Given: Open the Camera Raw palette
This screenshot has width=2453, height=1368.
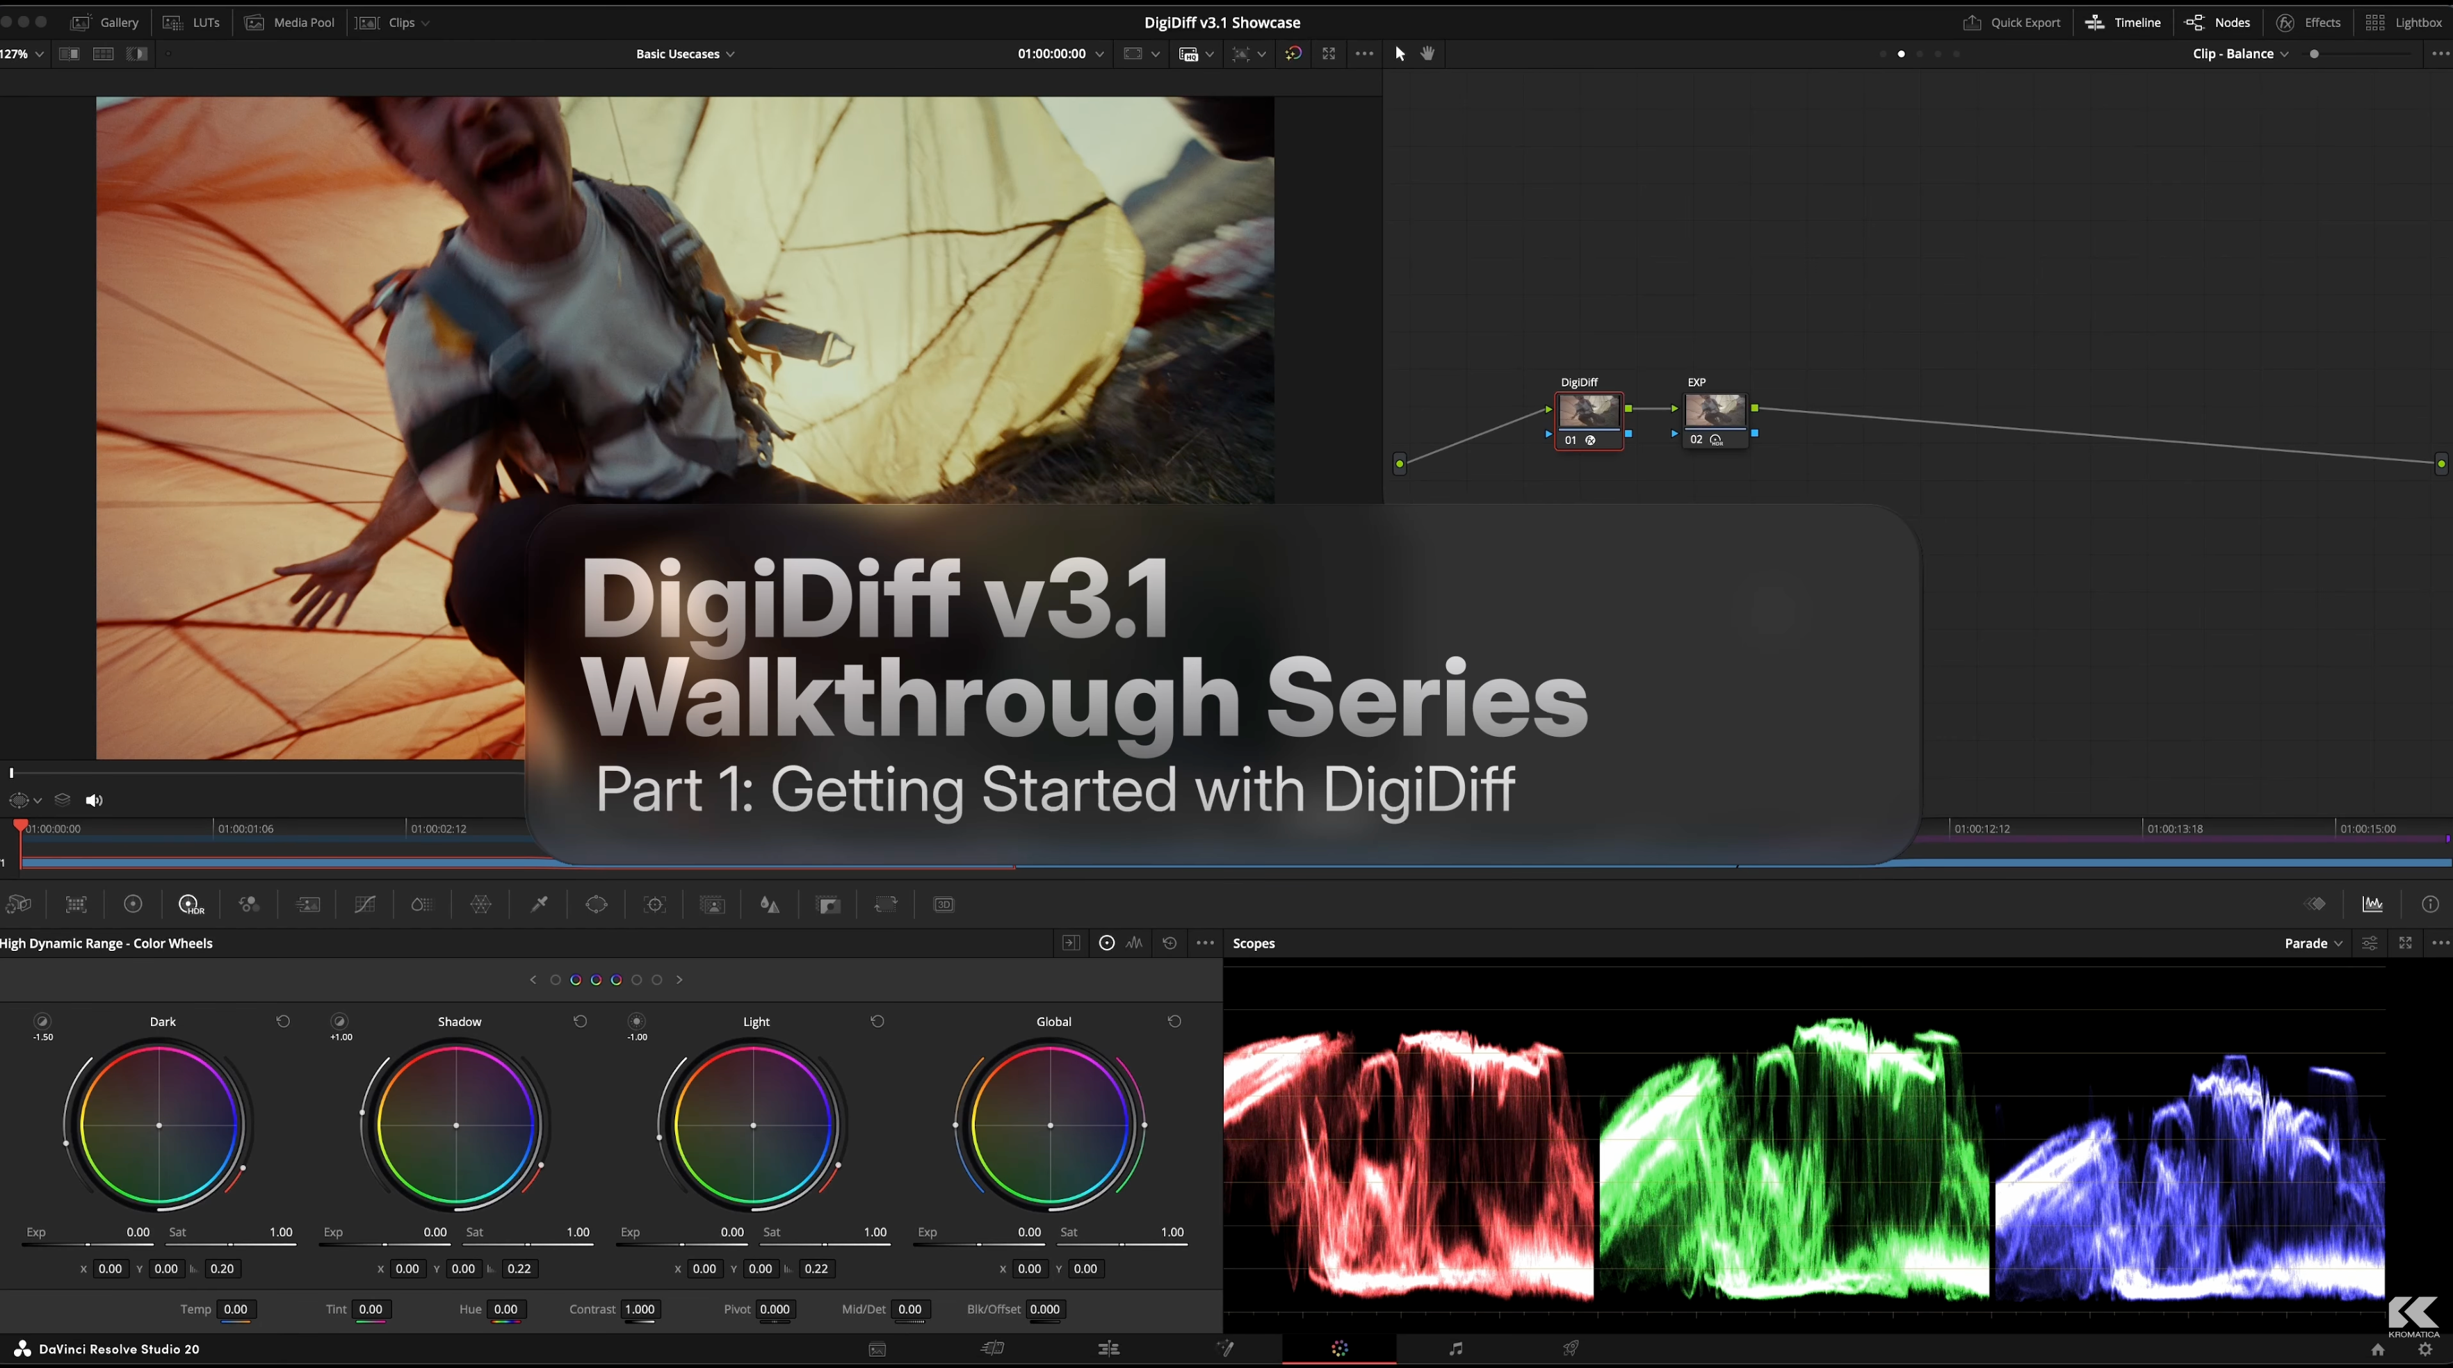Looking at the screenshot, I should [x=18, y=904].
